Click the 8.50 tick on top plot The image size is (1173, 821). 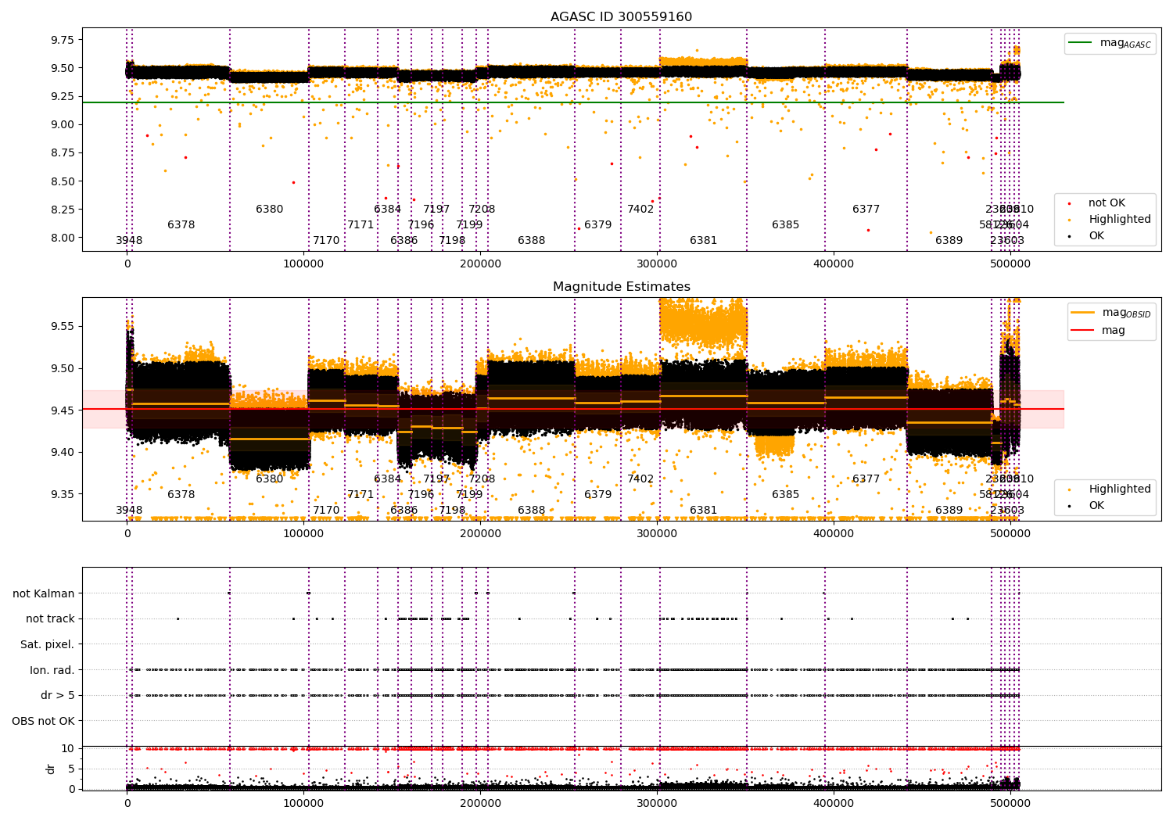(x=62, y=181)
